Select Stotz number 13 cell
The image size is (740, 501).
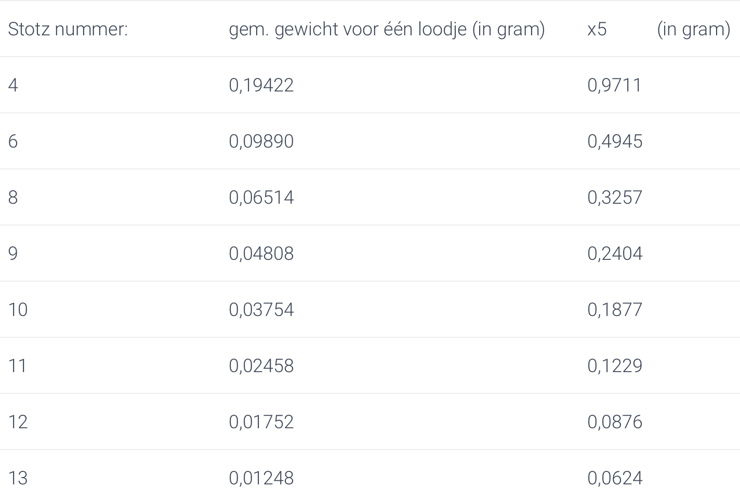pyautogui.click(x=18, y=478)
